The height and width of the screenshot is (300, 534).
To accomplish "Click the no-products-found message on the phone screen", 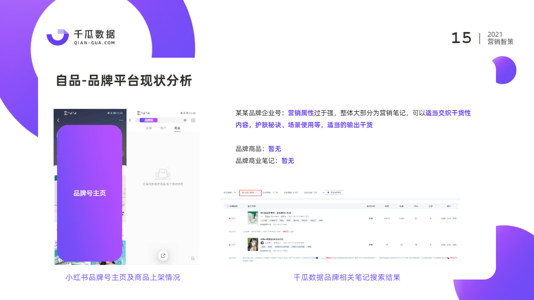I will click(163, 184).
